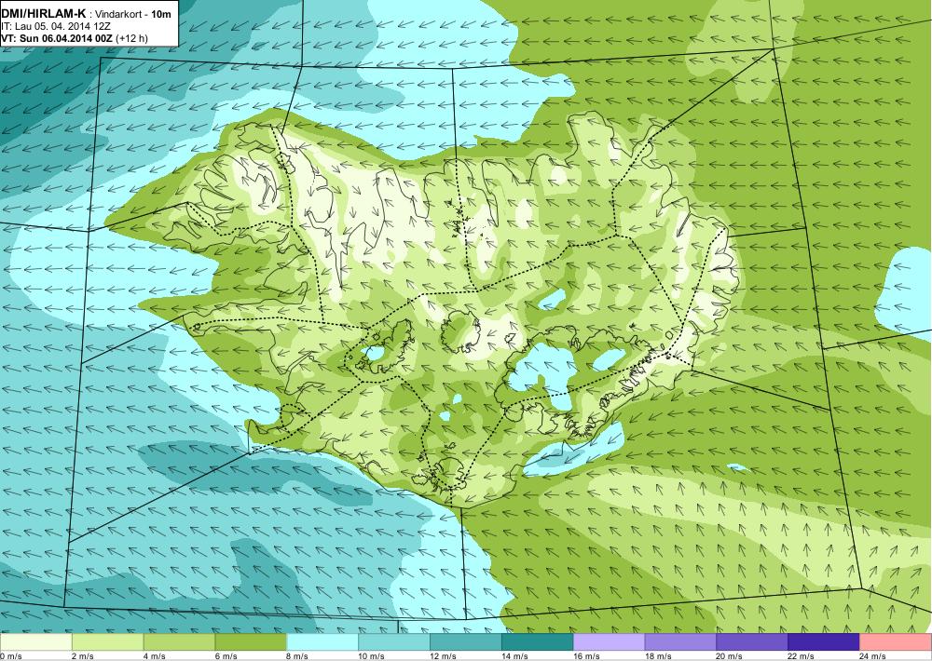Click the pale yellow legend swatch starting at 0 m/s
932x661 pixels.
pos(36,642)
